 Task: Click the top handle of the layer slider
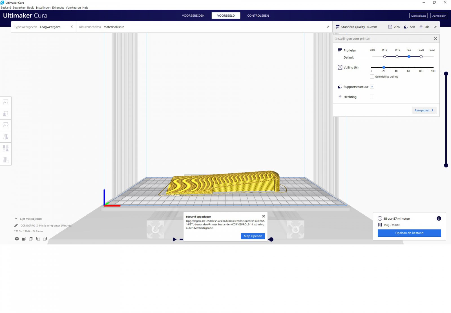tap(446, 74)
